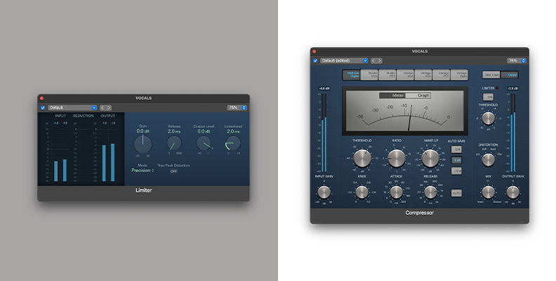Viewport: 556px width, 281px height.
Task: Switch to Side Chain view in Compressor
Action: coord(491,75)
